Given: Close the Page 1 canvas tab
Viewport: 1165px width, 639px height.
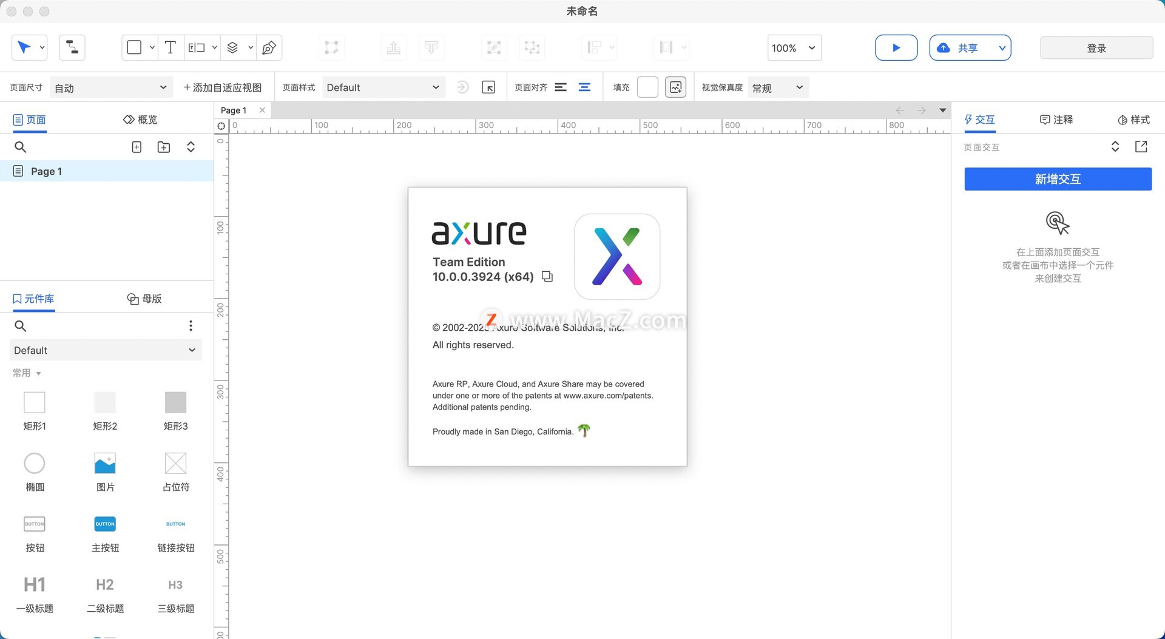Looking at the screenshot, I should (x=262, y=110).
